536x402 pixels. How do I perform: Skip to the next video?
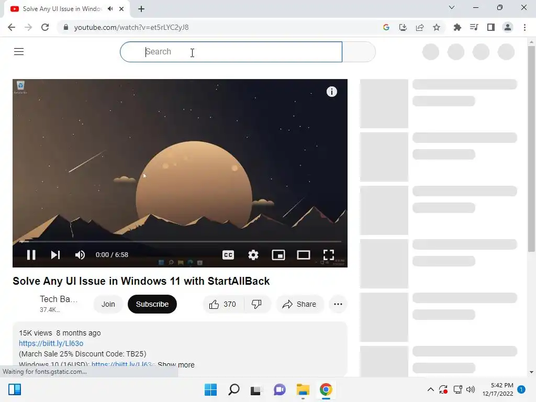pyautogui.click(x=55, y=255)
